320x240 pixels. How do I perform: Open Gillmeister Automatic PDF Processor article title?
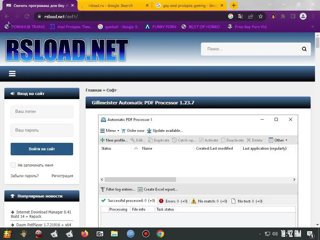(x=143, y=102)
